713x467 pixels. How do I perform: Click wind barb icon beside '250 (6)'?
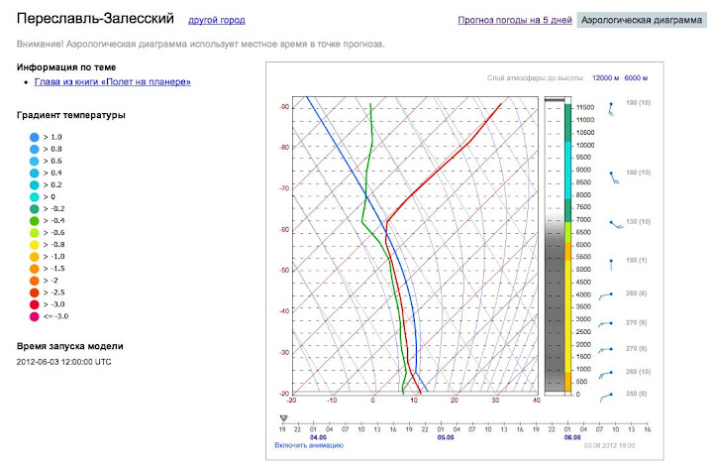(606, 398)
